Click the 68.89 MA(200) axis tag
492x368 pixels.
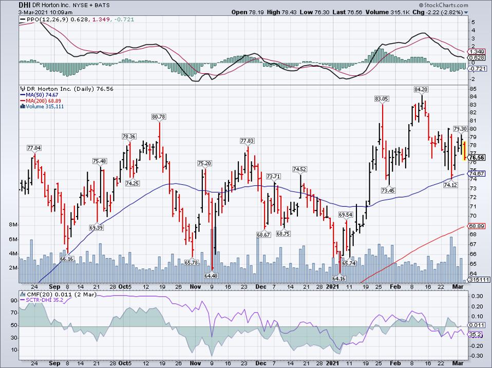click(476, 226)
